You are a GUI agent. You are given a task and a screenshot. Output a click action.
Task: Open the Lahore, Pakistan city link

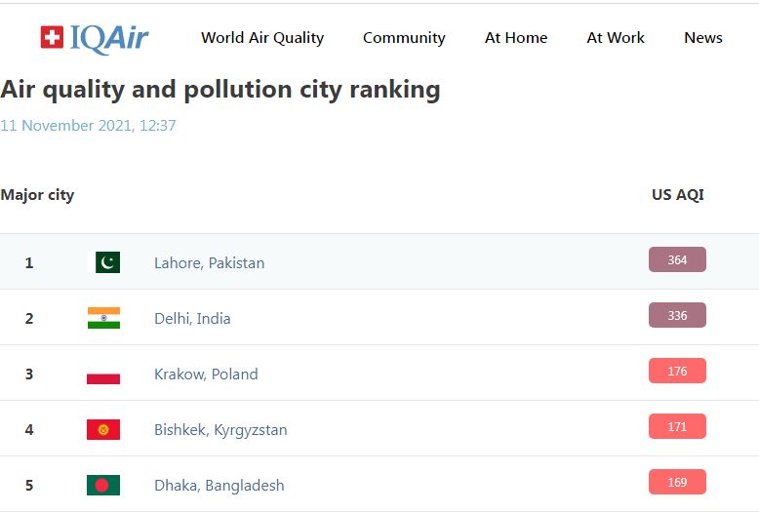[x=209, y=263]
